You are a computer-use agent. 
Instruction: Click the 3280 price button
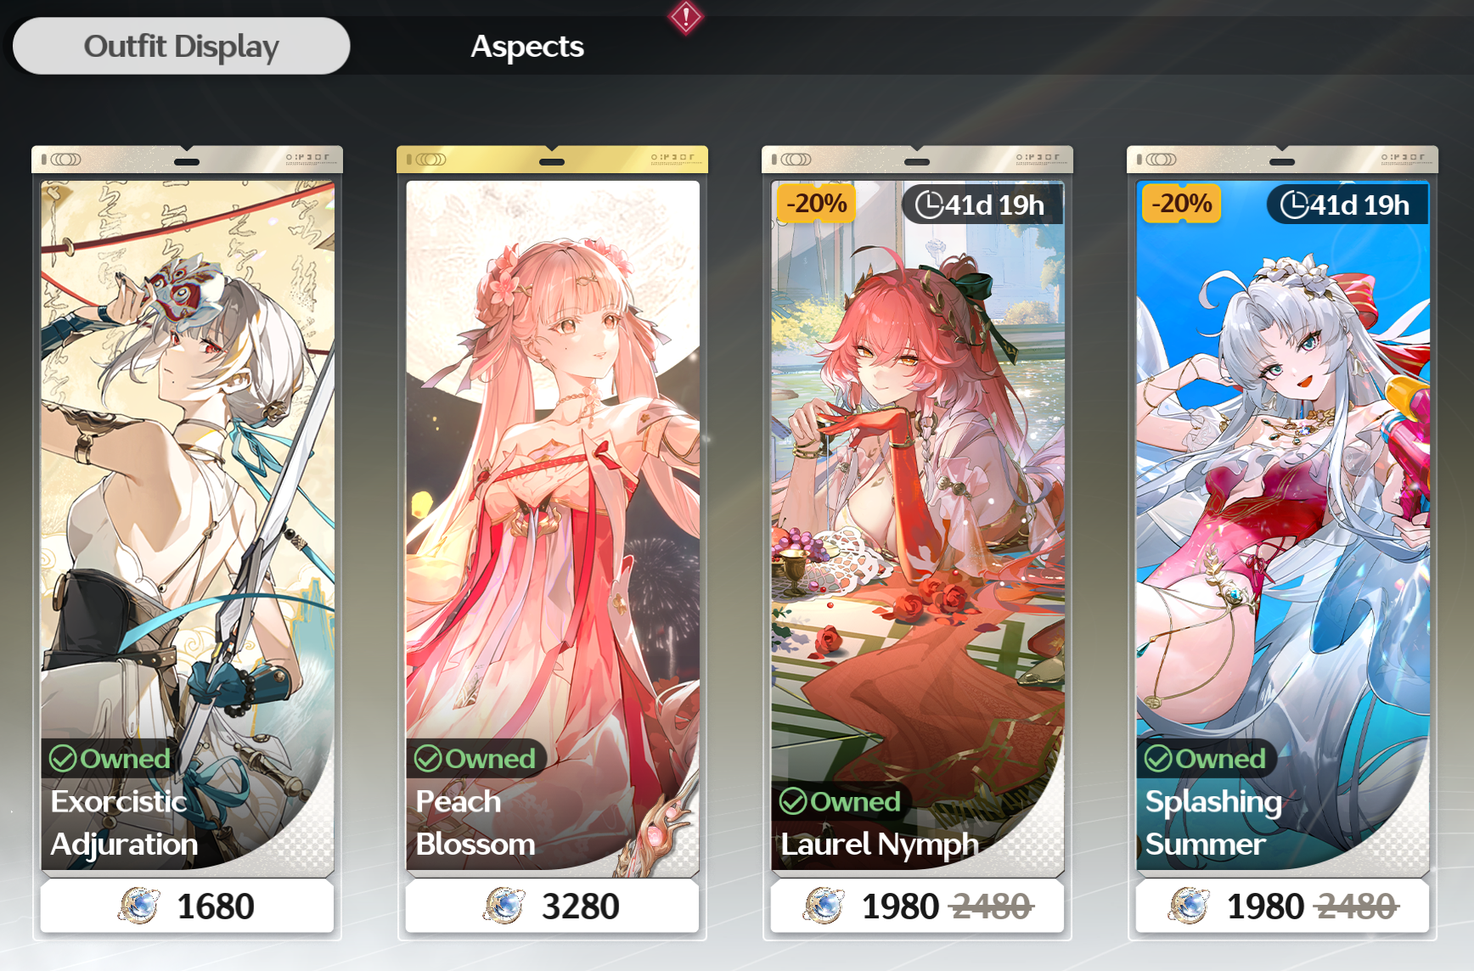(x=552, y=906)
